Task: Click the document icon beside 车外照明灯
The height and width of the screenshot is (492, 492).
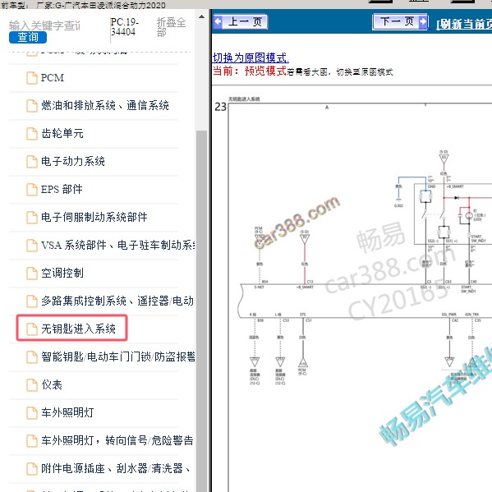Action: tap(32, 413)
